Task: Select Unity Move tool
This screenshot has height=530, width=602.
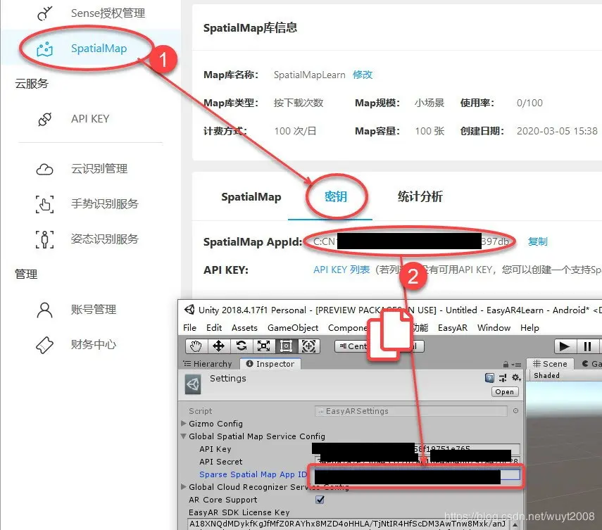Action: tap(218, 346)
